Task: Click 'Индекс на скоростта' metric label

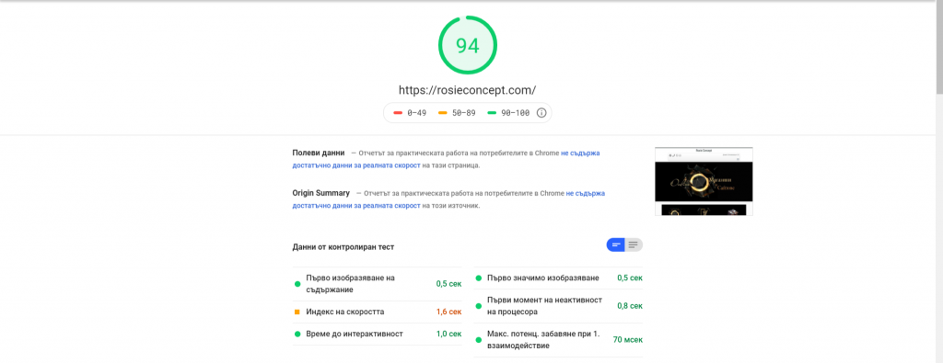Action: click(345, 312)
